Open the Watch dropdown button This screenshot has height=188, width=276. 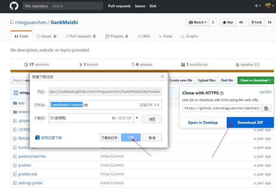(197, 23)
